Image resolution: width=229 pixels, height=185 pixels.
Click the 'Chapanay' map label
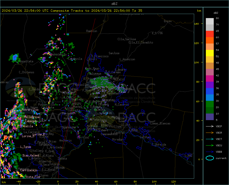point(108,100)
